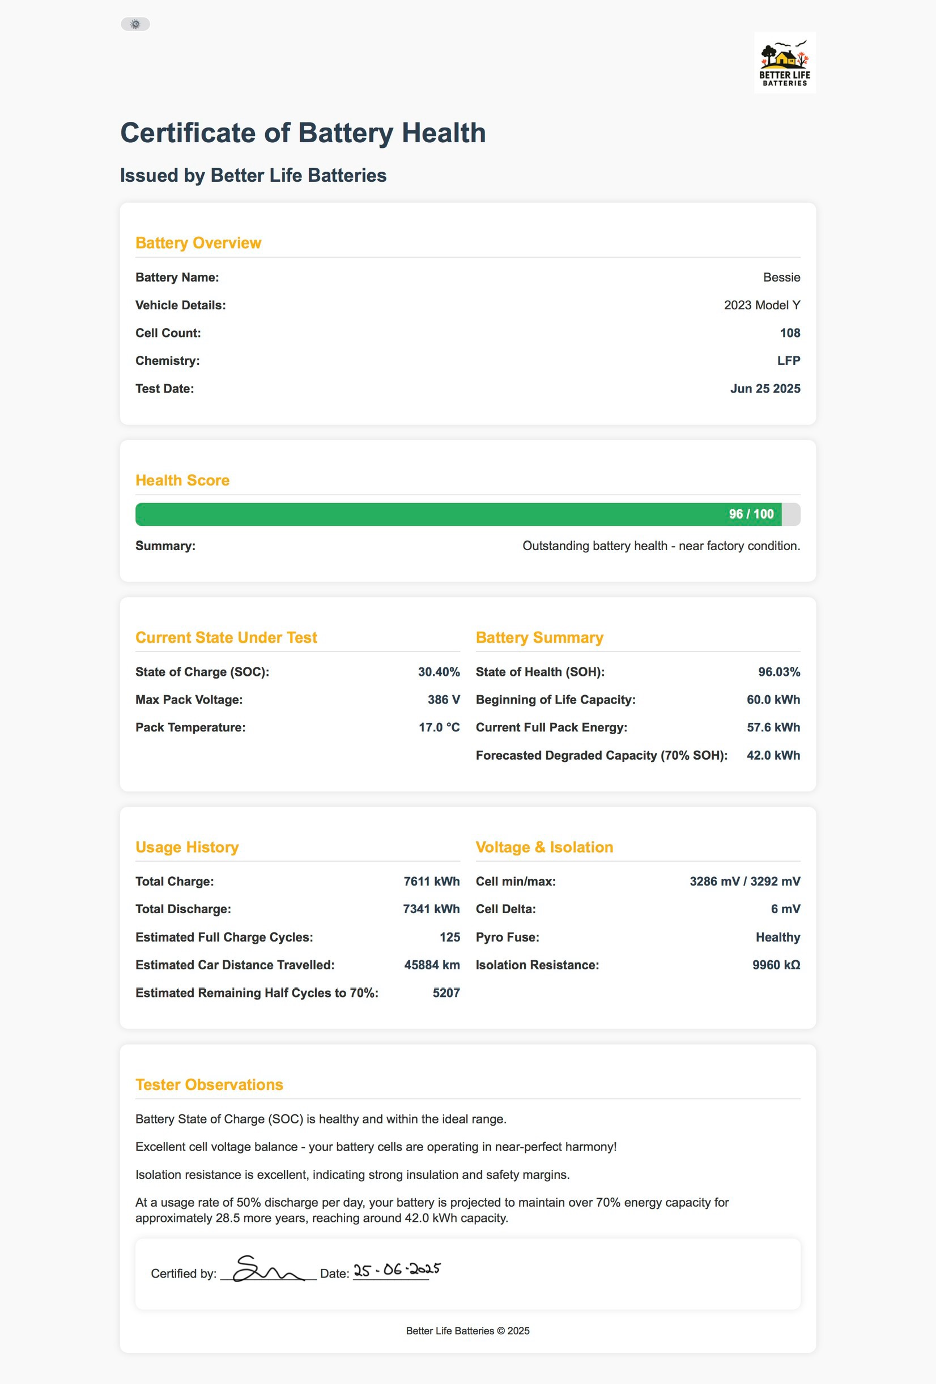Click the Better Life Batteries logo
The width and height of the screenshot is (936, 1384).
click(x=784, y=62)
